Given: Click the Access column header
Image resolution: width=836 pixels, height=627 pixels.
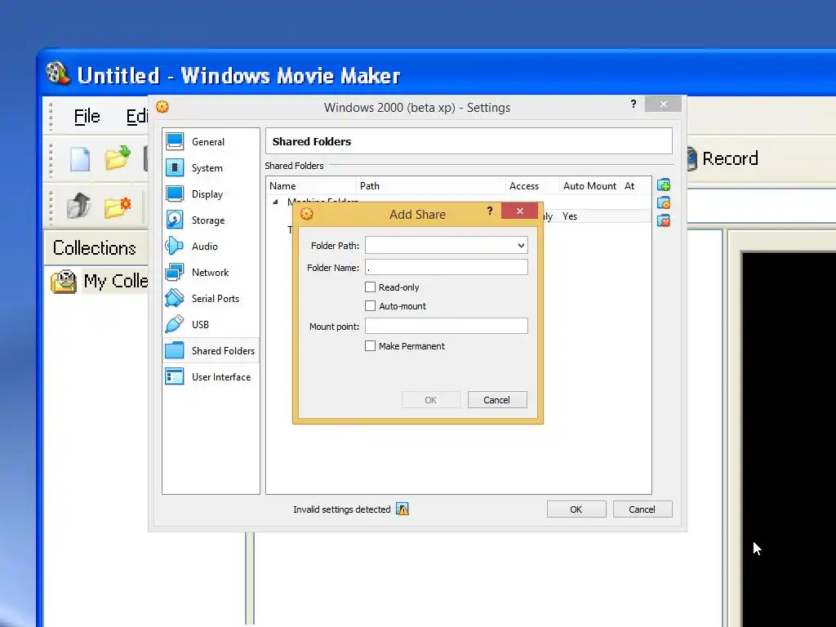Looking at the screenshot, I should point(532,185).
